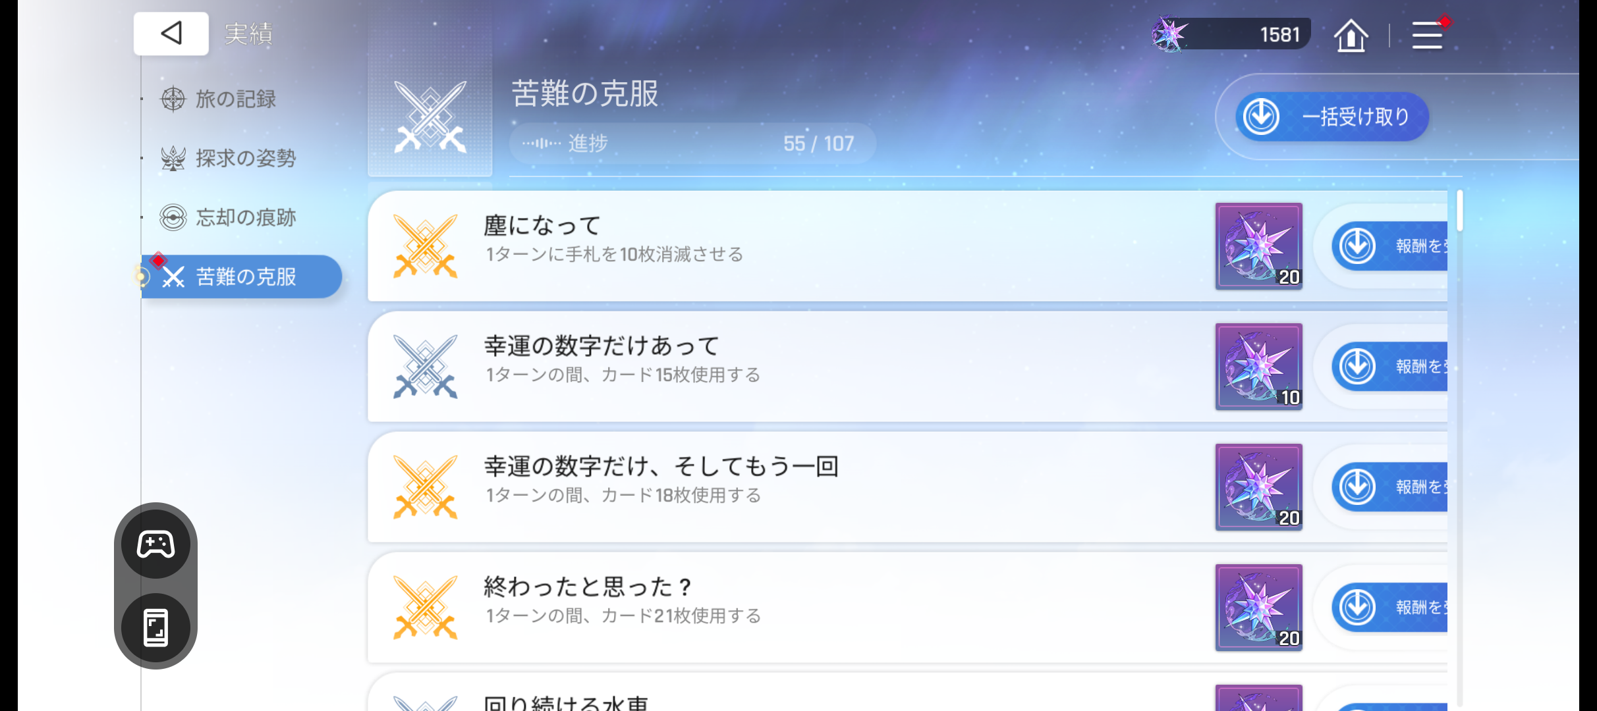Go to the home screen icon
Viewport: 1597px width, 711px height.
pyautogui.click(x=1351, y=36)
